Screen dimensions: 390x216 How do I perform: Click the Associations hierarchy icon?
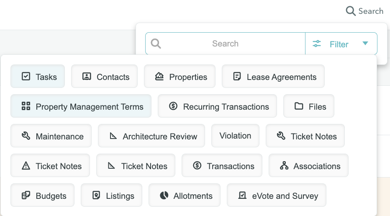(284, 165)
